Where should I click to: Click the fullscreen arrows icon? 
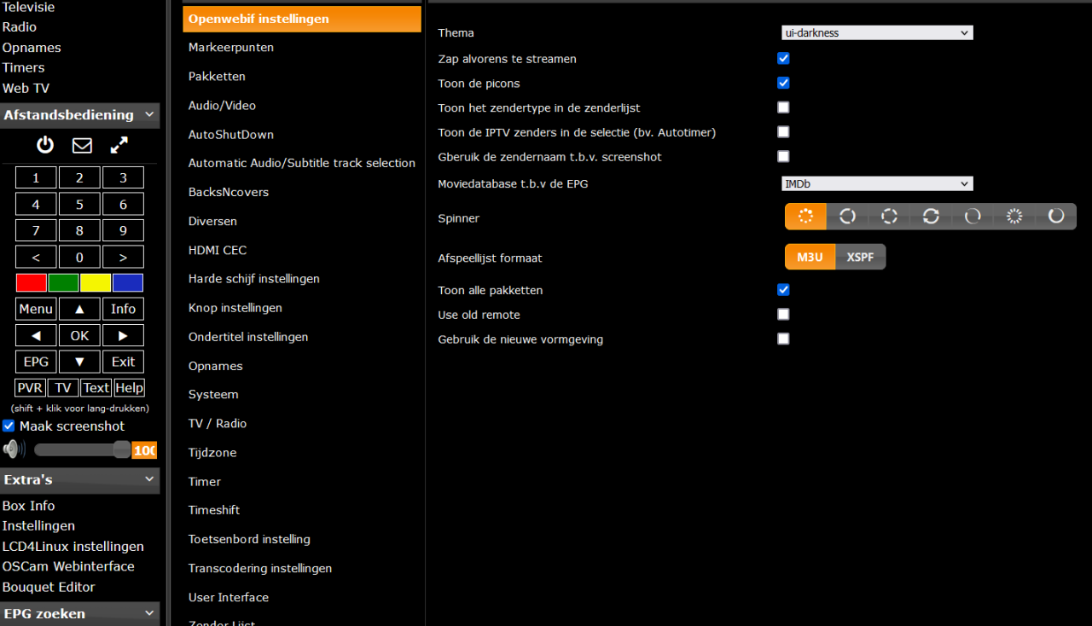click(x=118, y=145)
